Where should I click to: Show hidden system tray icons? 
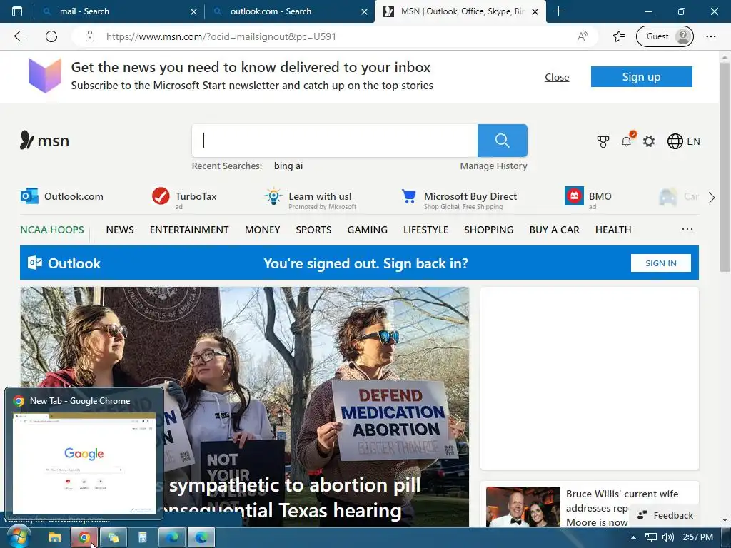point(633,538)
